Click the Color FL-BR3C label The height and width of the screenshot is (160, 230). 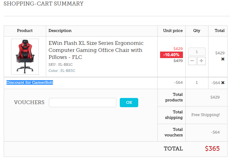[x=62, y=71]
